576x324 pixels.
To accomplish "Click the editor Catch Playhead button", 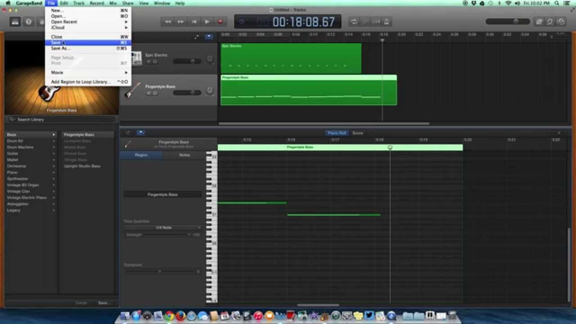I will (x=141, y=133).
